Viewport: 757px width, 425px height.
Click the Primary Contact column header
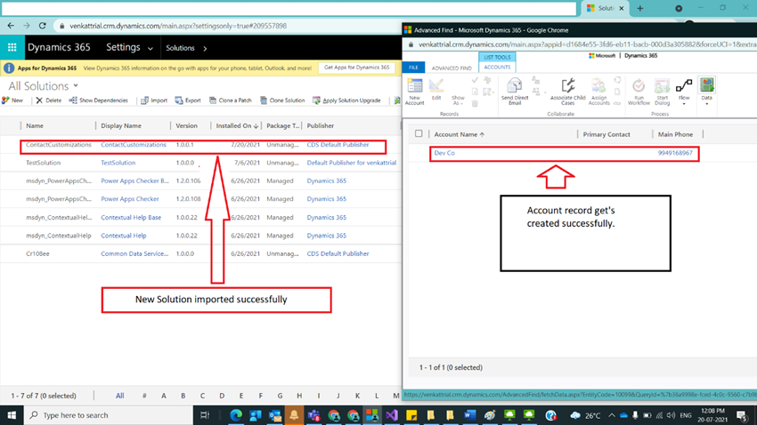pos(606,134)
